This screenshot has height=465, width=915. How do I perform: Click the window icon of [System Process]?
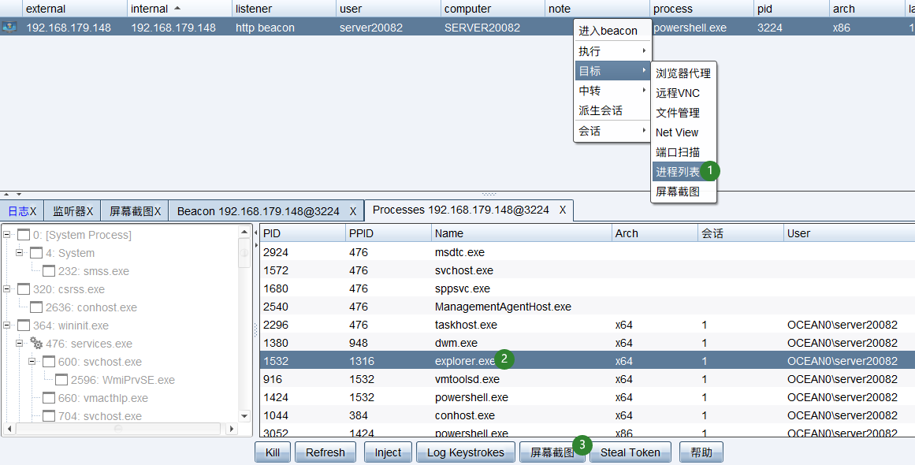click(x=24, y=235)
